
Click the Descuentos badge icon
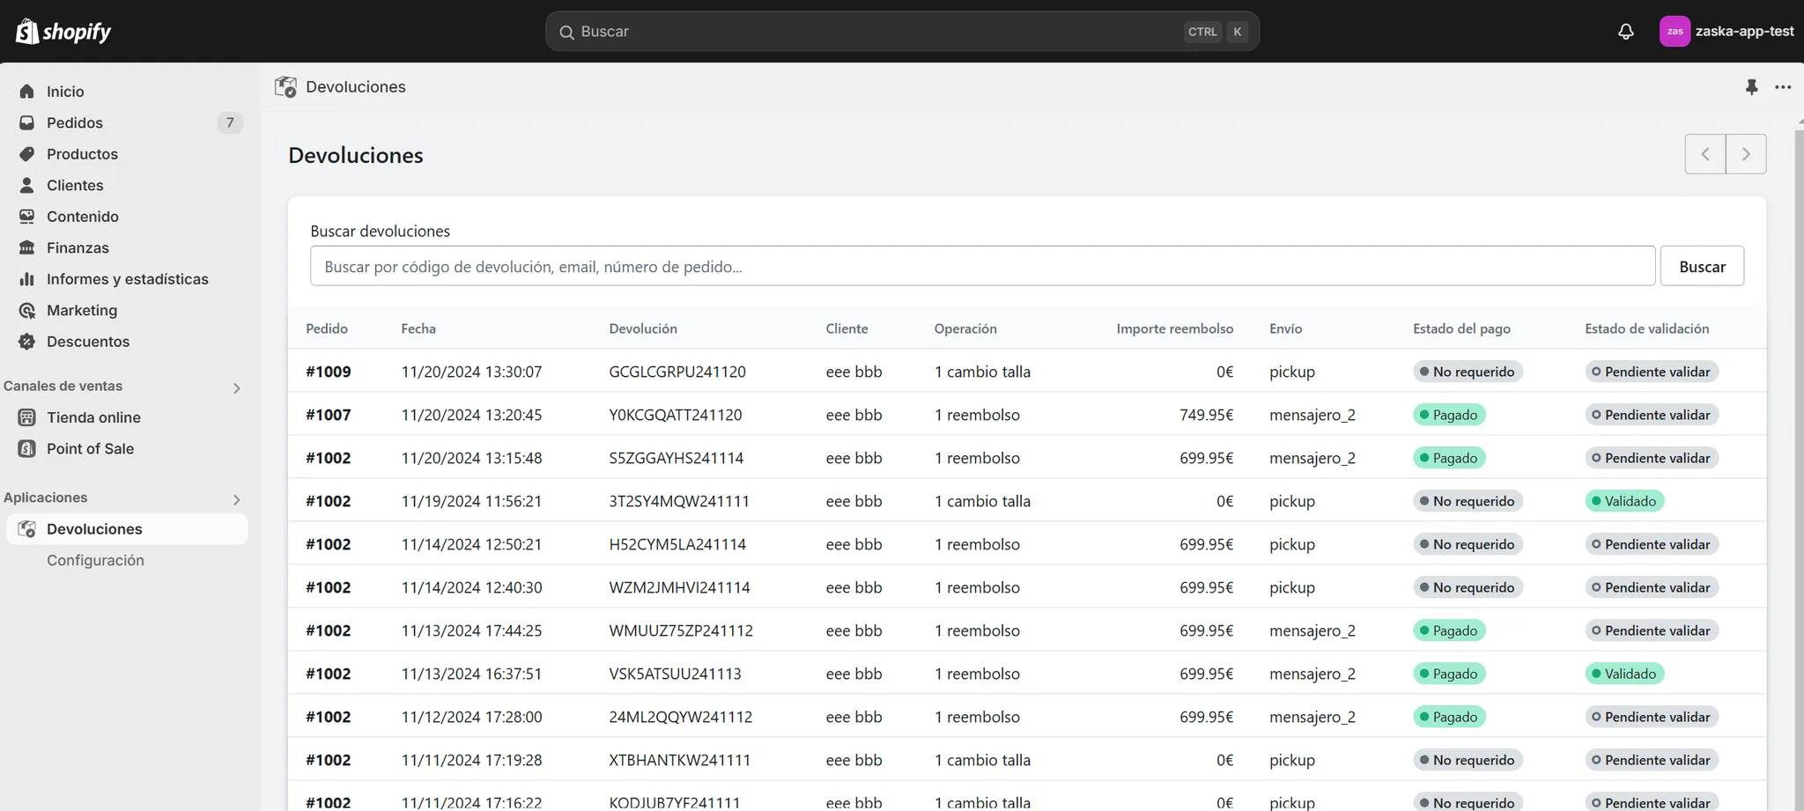click(27, 342)
